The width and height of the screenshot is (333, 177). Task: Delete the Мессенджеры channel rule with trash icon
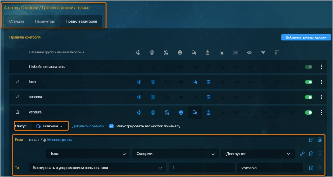[319, 140]
